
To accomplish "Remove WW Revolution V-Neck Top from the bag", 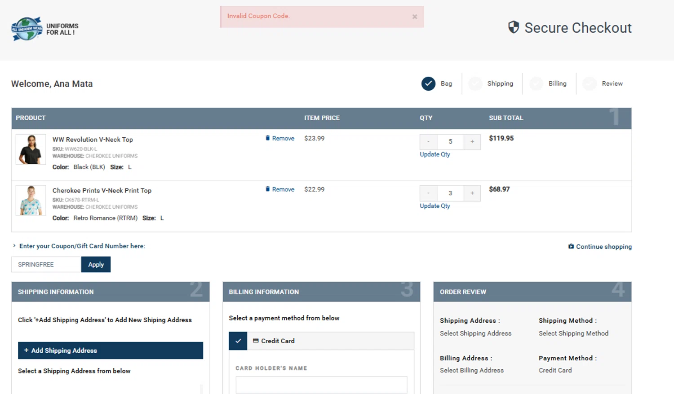I will pos(280,138).
